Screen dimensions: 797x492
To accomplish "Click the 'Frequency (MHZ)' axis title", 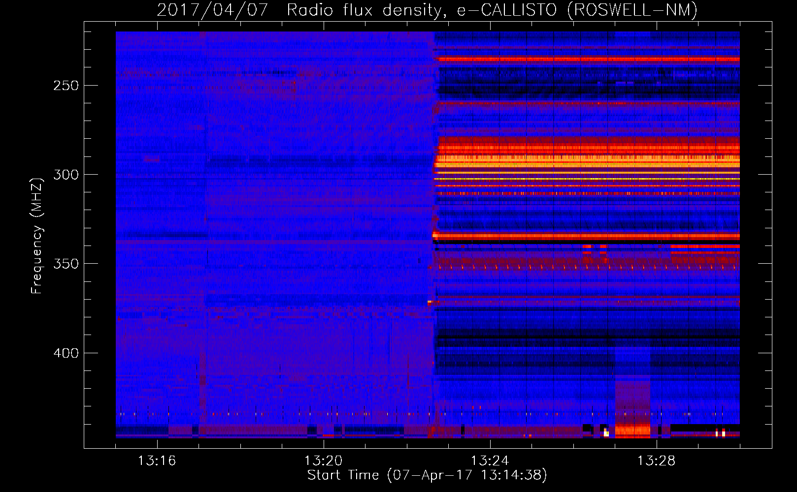I will 37,236.
